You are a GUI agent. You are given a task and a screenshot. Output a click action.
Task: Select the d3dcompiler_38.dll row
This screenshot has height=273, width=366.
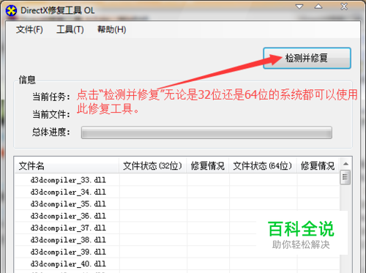(176, 240)
